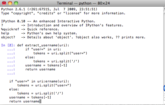Click "IPython 0.10" in the banner line
Image resolution: width=165 pixels, height=105 pixels.
click(x=13, y=21)
